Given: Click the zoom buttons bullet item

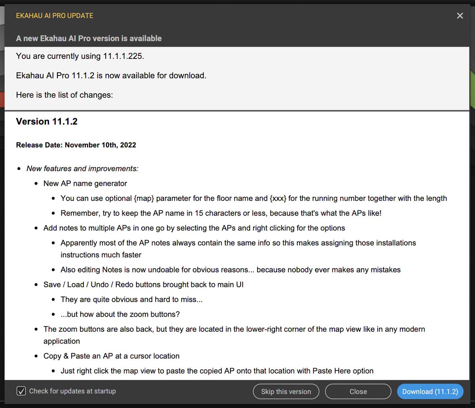Looking at the screenshot, I should [234, 329].
